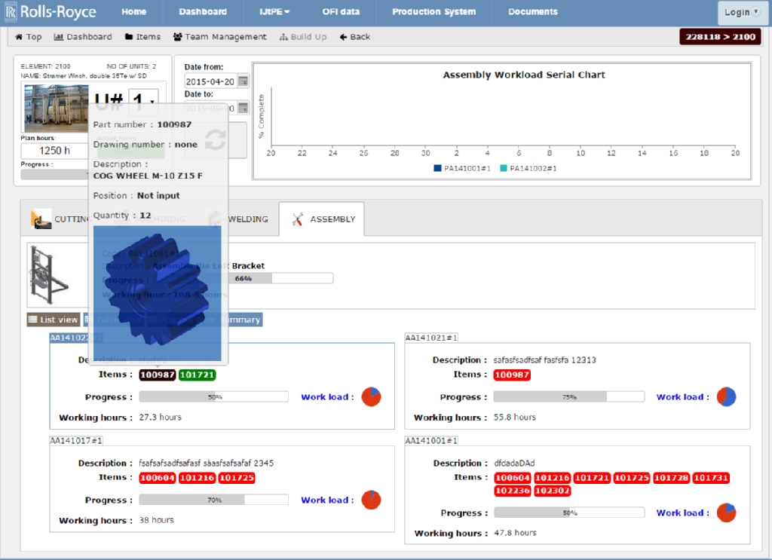Viewport: 772px width, 560px height.
Task: Click the 70% progress bar in AA141017#1
Action: pos(213,500)
